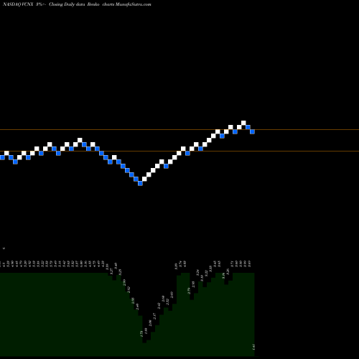
Task: Select the highest white Renko brick at the peak
Action: pos(243,123)
